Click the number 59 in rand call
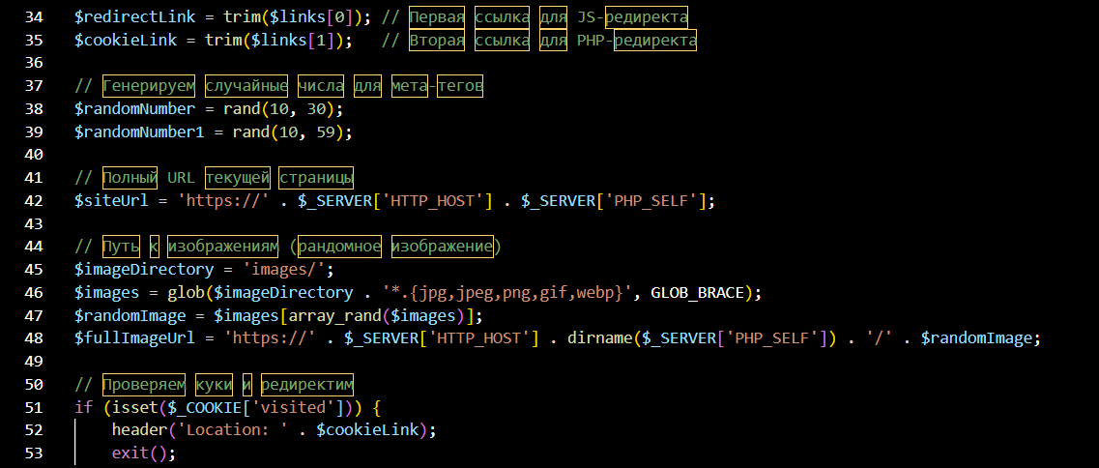The width and height of the screenshot is (1099, 468). coord(326,132)
